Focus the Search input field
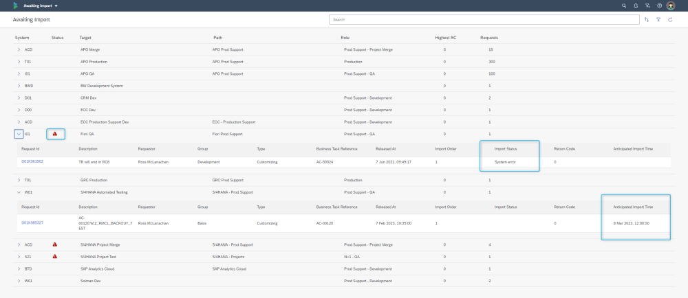 (484, 20)
